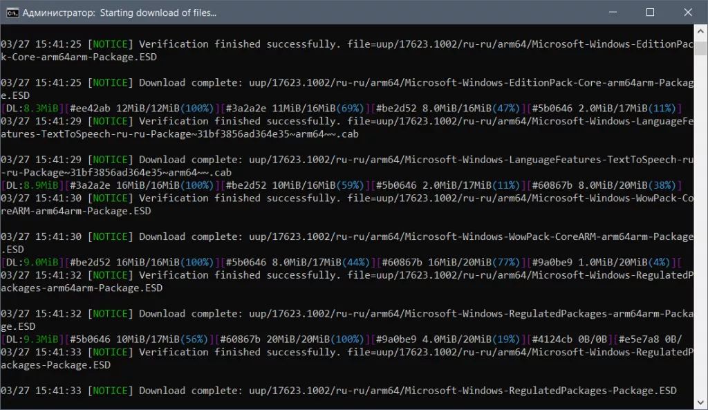Click the '[DL:9.3MiB]' download speed text
This screenshot has height=410, width=708.
[x=32, y=339]
